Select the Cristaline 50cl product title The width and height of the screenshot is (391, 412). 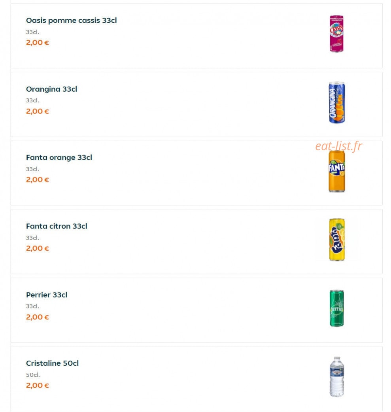coord(52,363)
